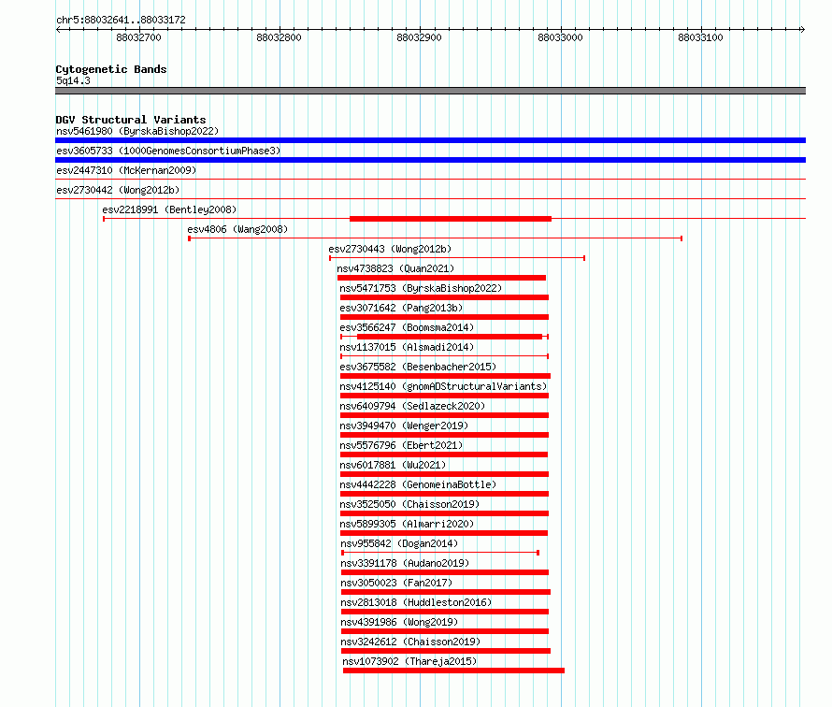Select nsv5471753 (ByrskaBishop2022) label
The image size is (832, 707).
(421, 288)
